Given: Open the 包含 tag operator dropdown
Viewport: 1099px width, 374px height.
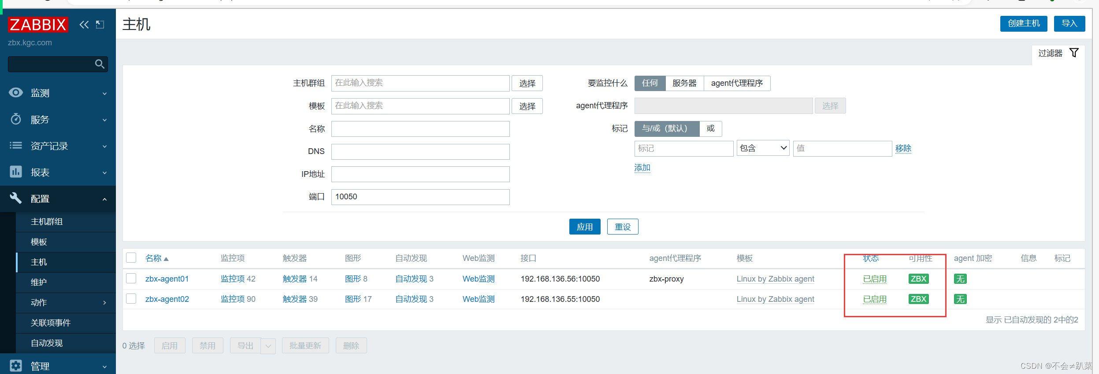Looking at the screenshot, I should point(763,148).
